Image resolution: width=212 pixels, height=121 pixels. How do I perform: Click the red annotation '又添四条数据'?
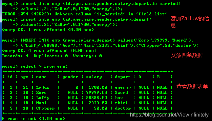pyautogui.click(x=187, y=55)
